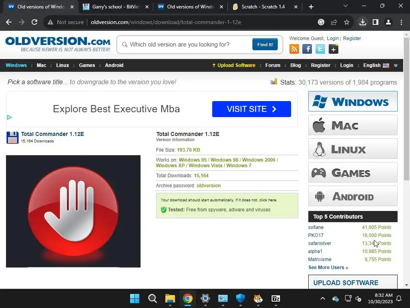Open a new browser tab
Image resolution: width=410 pixels, height=308 pixels.
click(311, 7)
